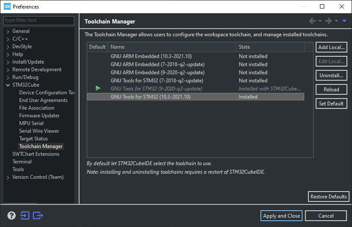Image resolution: width=352 pixels, height=227 pixels.
Task: Click the Uninstall... button
Action: [331, 76]
